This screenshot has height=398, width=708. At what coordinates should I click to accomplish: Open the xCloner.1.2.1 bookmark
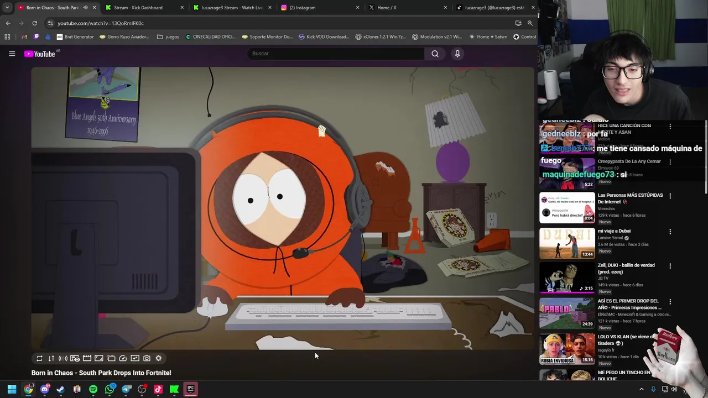[x=381, y=37]
